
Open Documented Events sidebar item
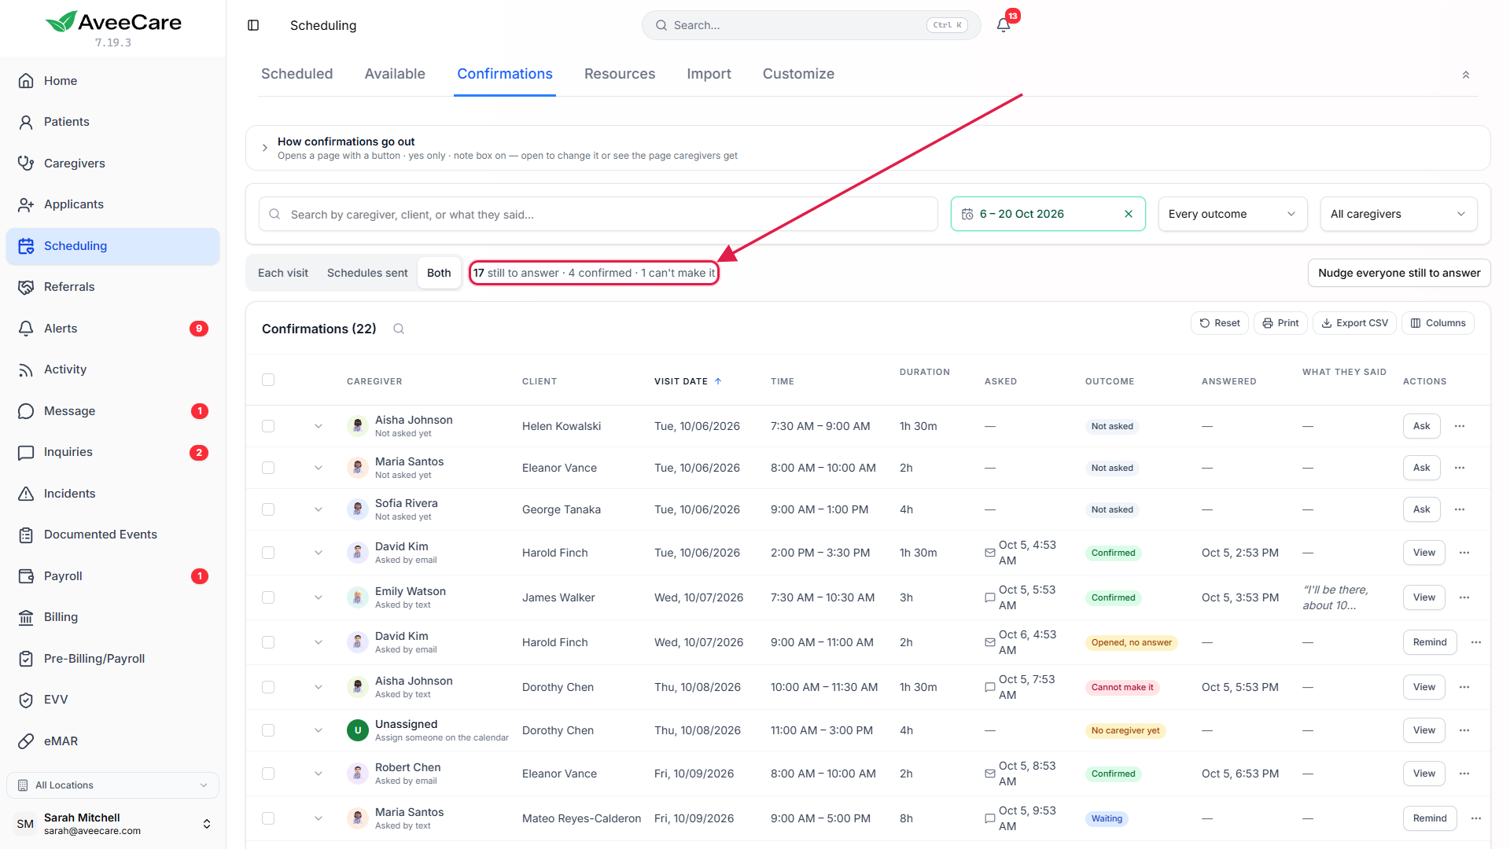(112, 535)
